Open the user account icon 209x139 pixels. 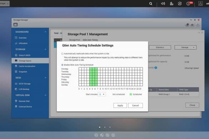[x=200, y=4]
